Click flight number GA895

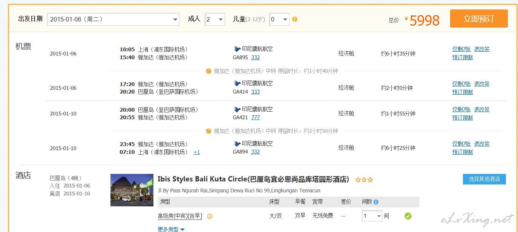240,58
